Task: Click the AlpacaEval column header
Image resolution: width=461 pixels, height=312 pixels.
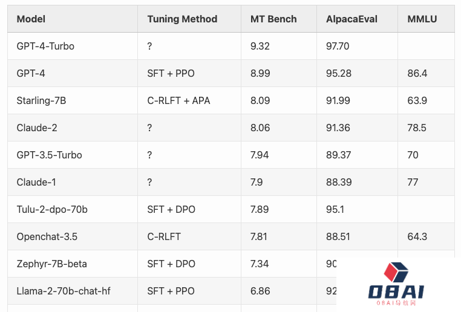Action: click(x=351, y=19)
